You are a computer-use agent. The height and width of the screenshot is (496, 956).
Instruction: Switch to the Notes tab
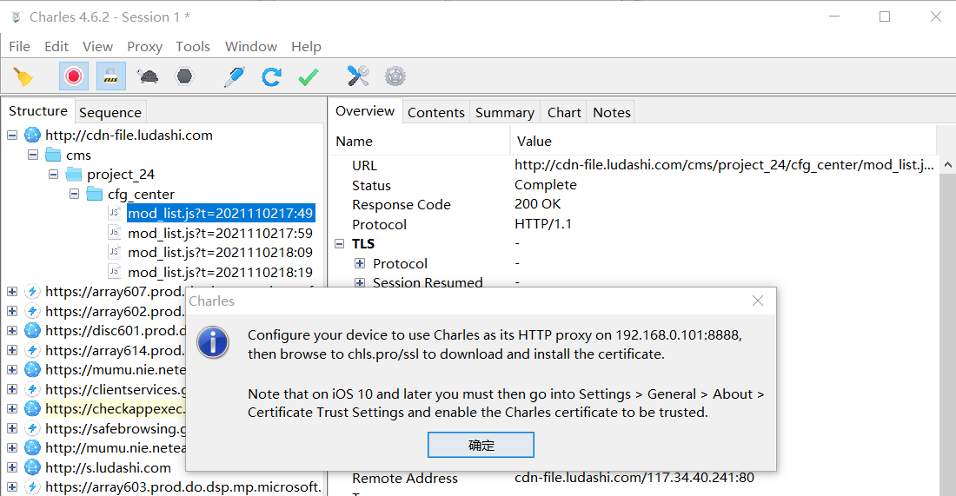click(612, 113)
